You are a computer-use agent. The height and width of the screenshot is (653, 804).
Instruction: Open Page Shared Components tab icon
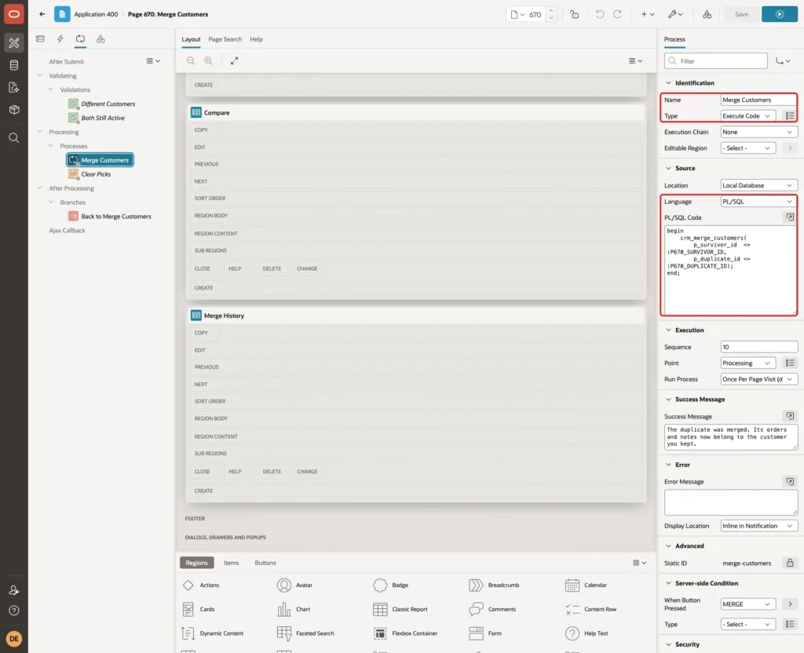pos(100,39)
